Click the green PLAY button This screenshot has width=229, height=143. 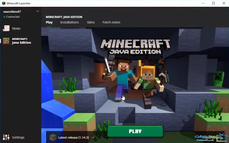135,131
